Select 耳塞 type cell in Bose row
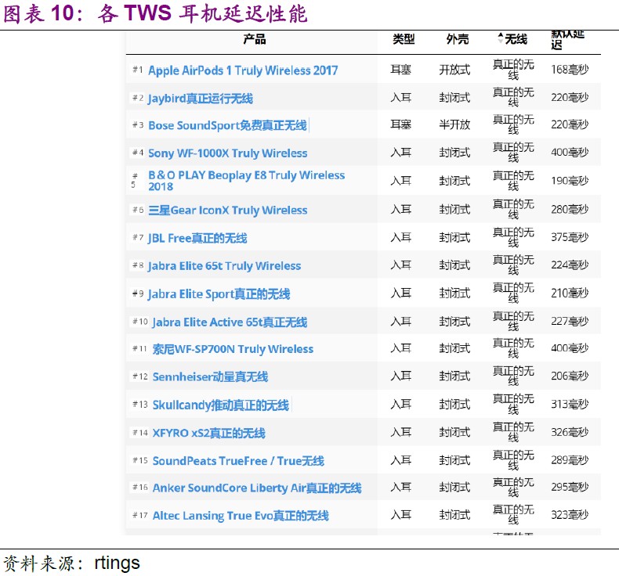This screenshot has height=576, width=619. click(x=401, y=124)
